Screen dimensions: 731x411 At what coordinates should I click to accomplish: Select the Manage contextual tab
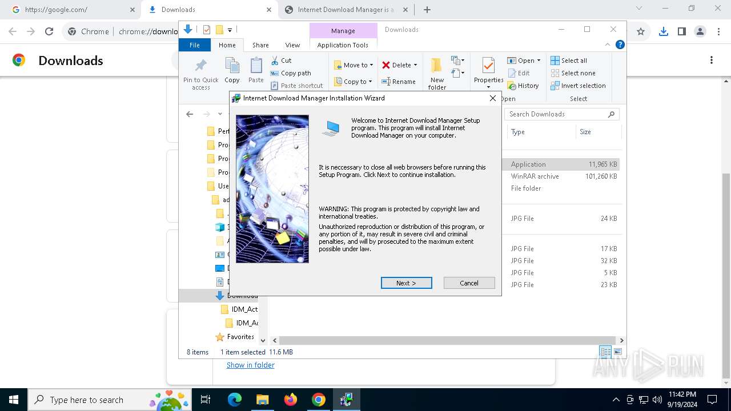tap(343, 31)
